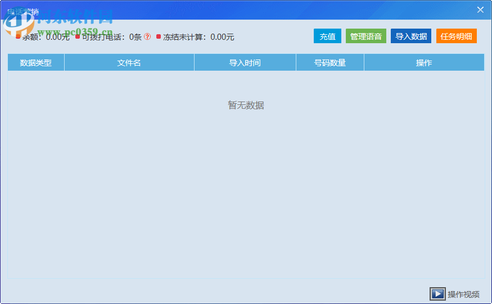Click the 数据类型 column header
492x304 pixels.
[x=36, y=63]
